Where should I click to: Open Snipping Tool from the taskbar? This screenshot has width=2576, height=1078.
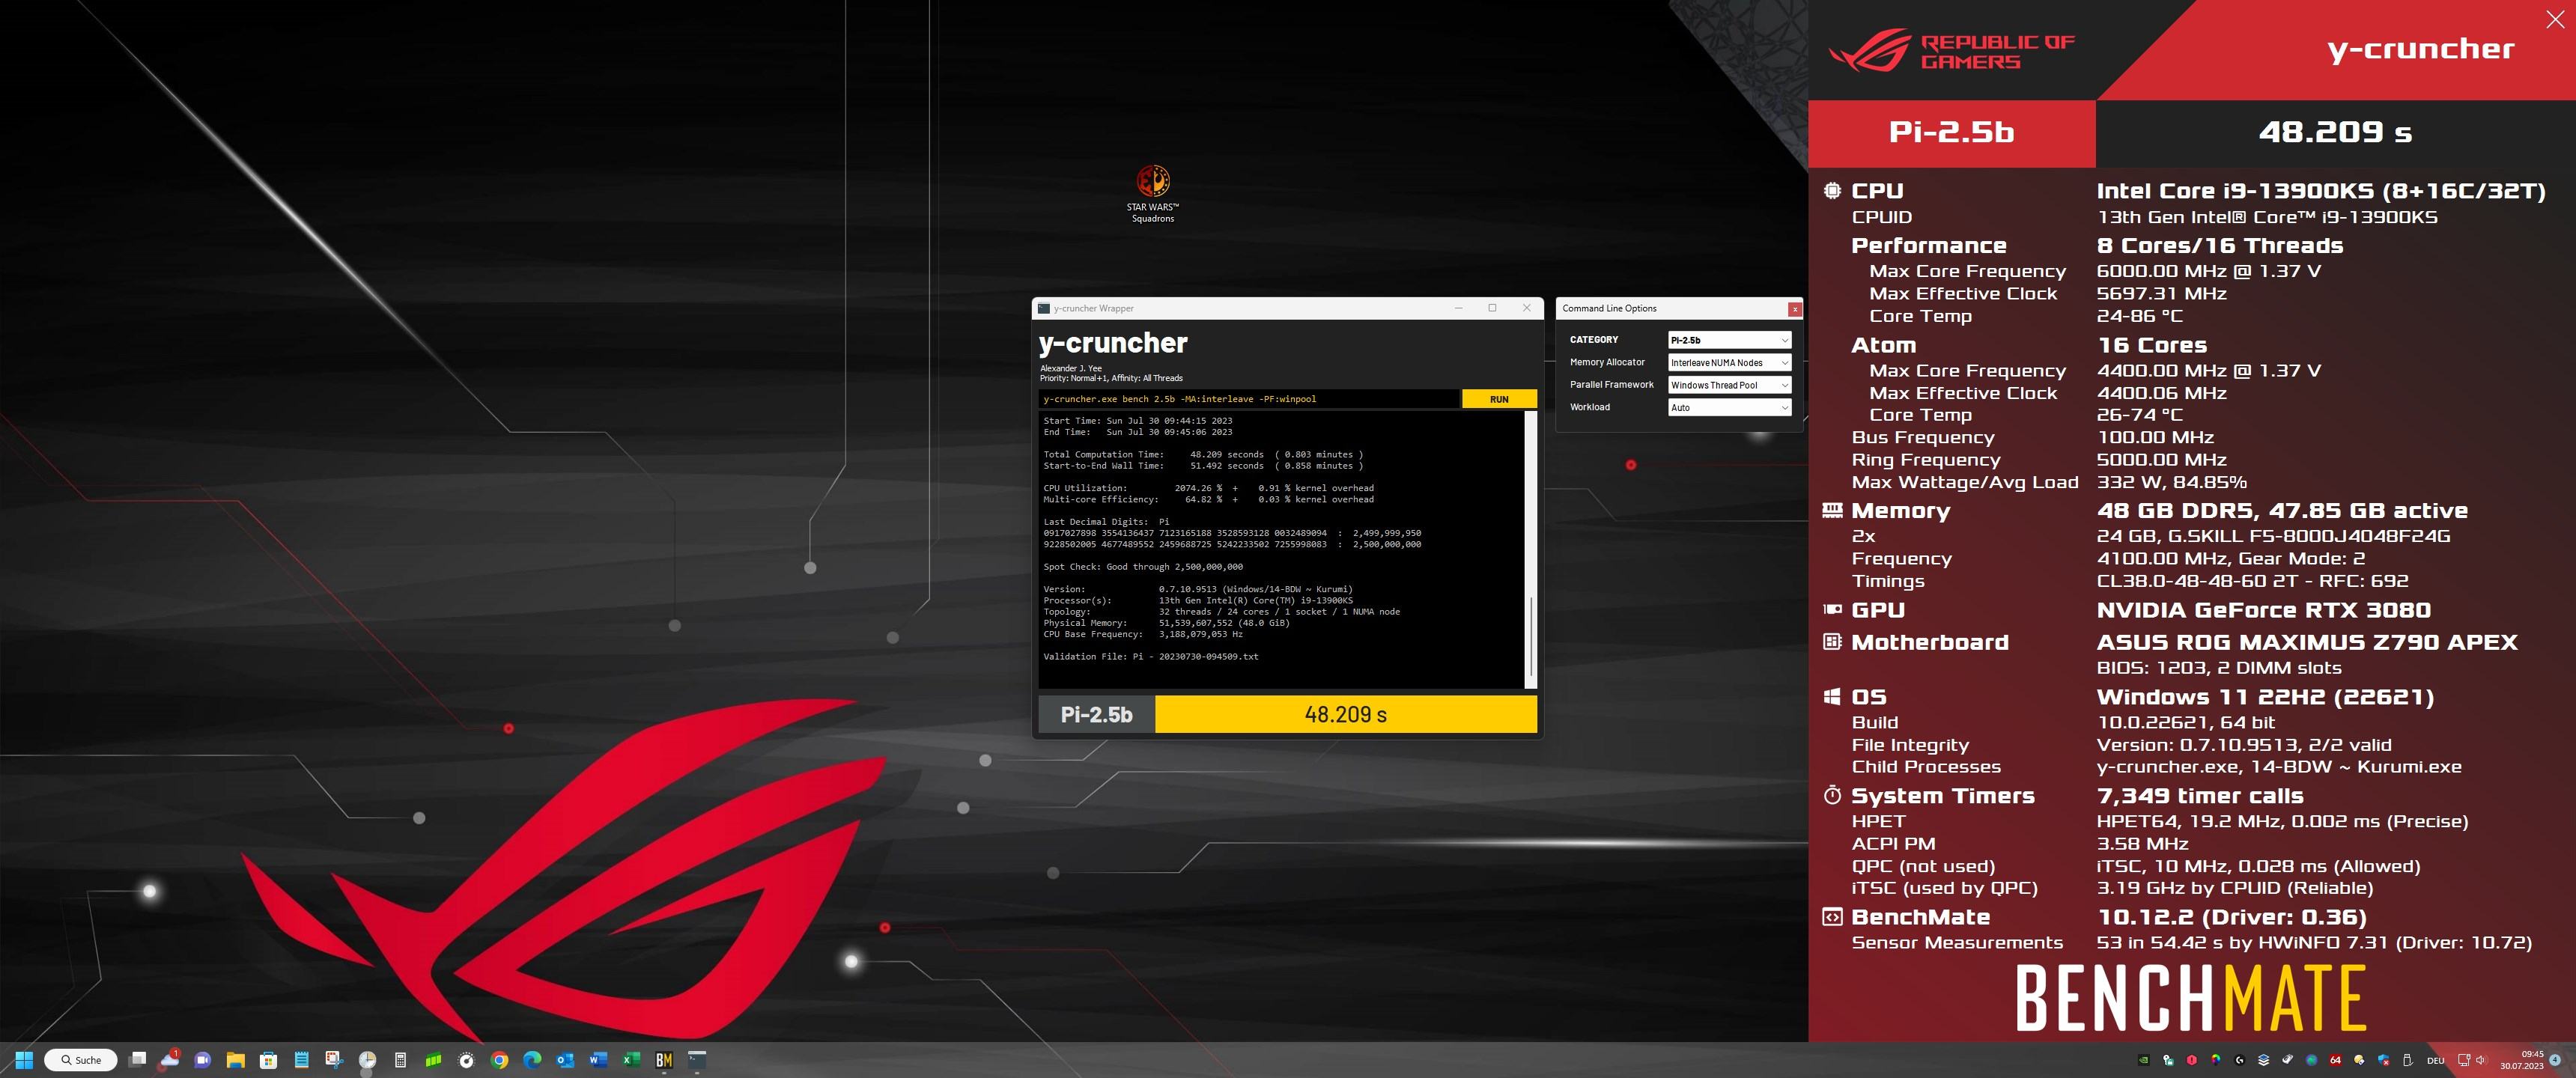coord(334,1060)
